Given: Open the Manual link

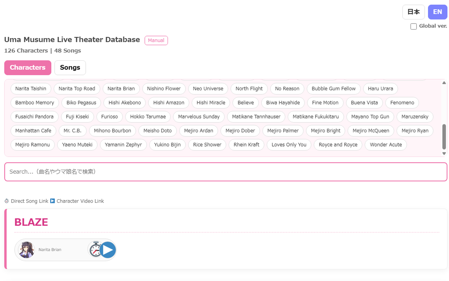Looking at the screenshot, I should 156,40.
